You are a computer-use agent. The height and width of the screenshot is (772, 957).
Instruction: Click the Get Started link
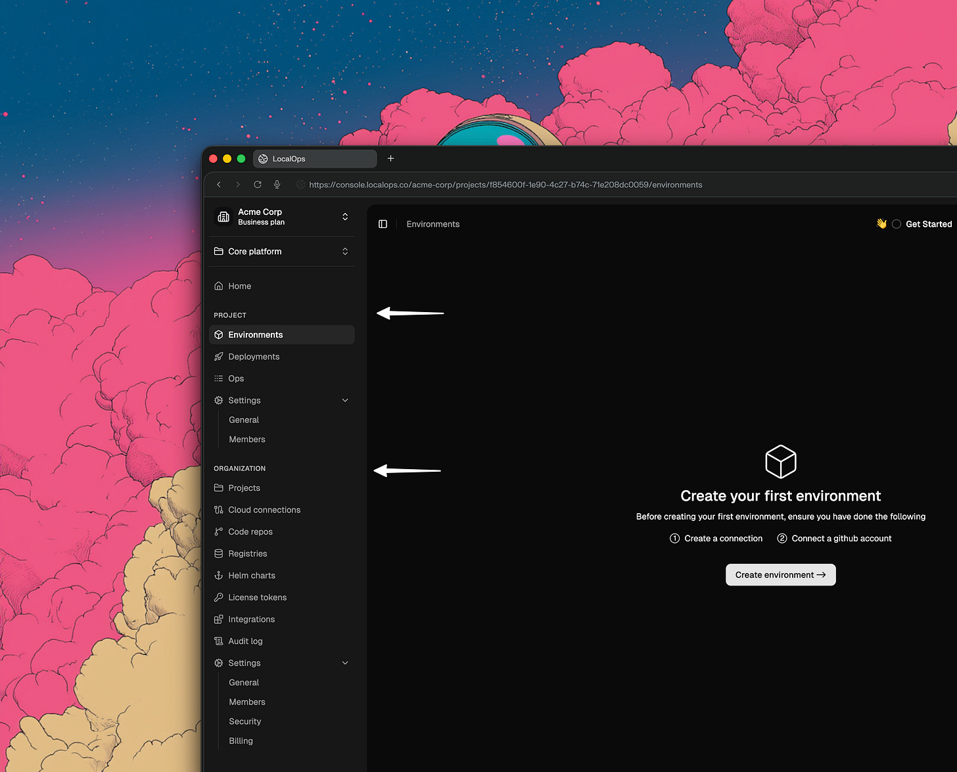(x=929, y=224)
